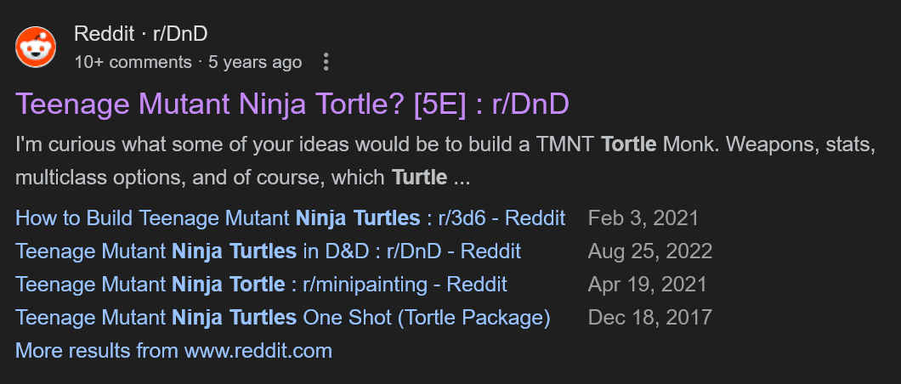Click the Feb 3, 2021 date
Image resolution: width=901 pixels, height=384 pixels.
tap(643, 218)
